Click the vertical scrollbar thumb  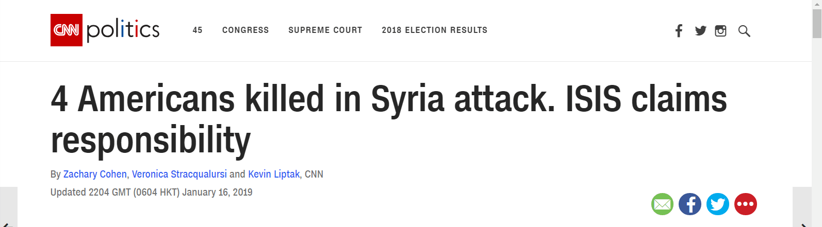tap(817, 23)
